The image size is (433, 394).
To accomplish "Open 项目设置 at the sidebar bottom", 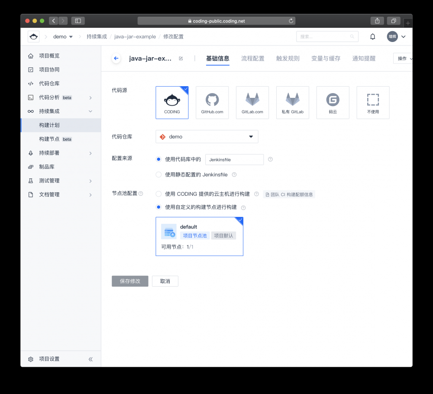I will pos(48,359).
